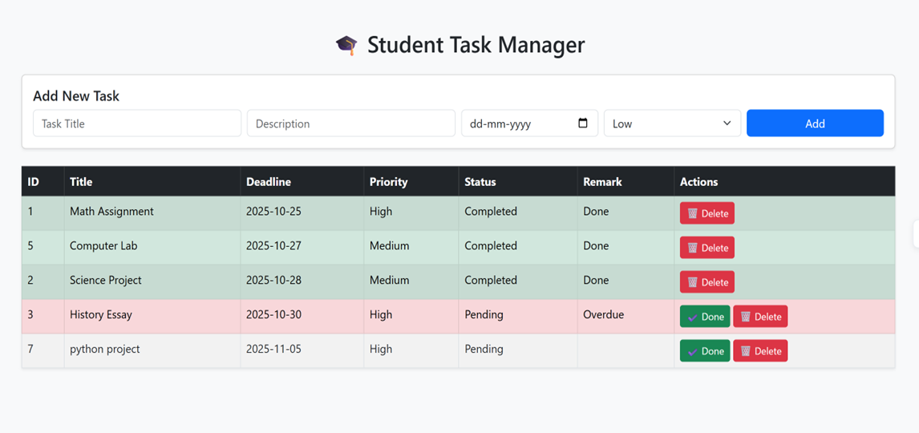Click the graduation cap icon in the title
This screenshot has width=919, height=433.
pyautogui.click(x=346, y=45)
